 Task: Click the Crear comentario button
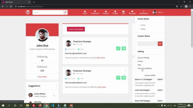point(76,29)
